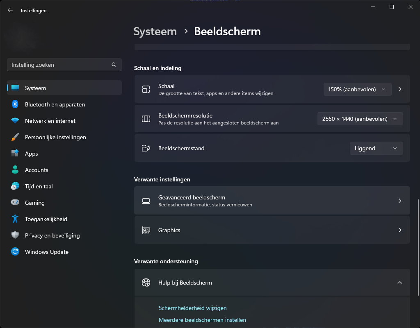The image size is (420, 328).
Task: Click the search magnifier icon
Action: 114,65
